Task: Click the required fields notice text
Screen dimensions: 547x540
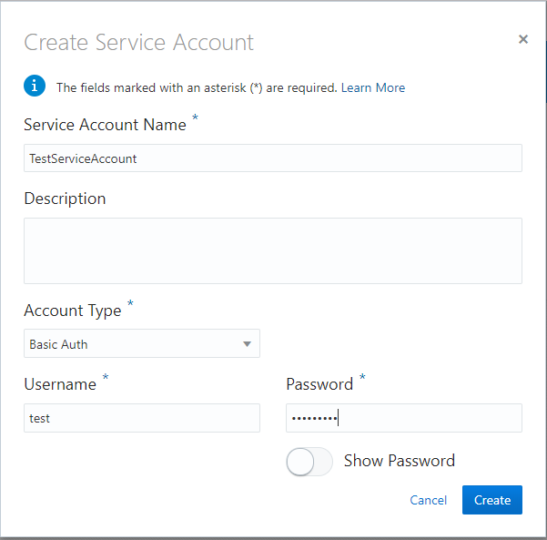Action: [x=197, y=88]
